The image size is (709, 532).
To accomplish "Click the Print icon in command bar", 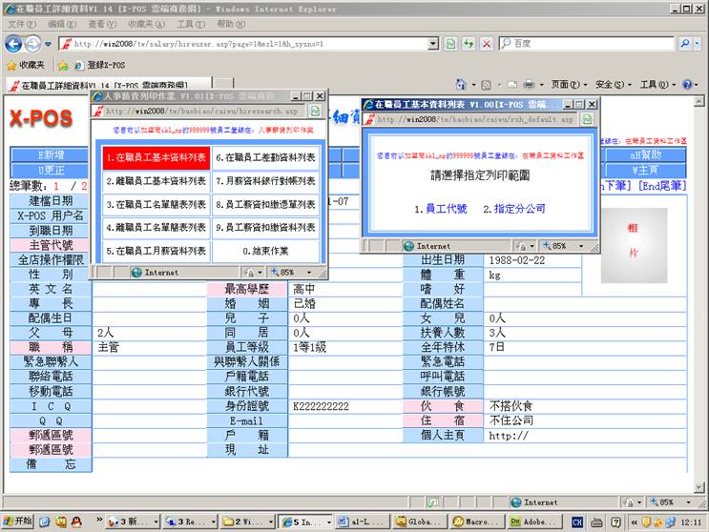I will (x=529, y=85).
